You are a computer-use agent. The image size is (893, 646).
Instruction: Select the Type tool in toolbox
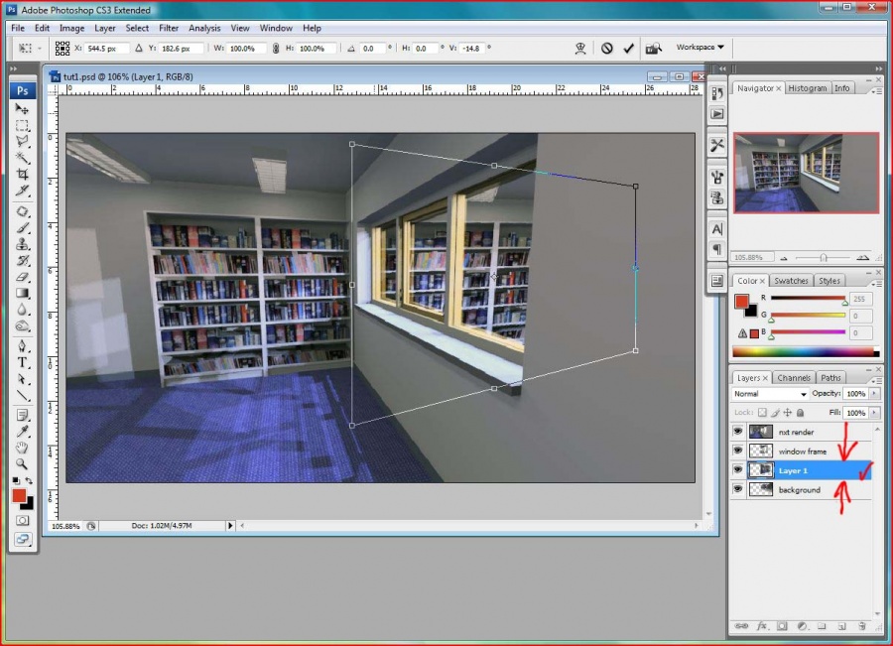coord(23,362)
